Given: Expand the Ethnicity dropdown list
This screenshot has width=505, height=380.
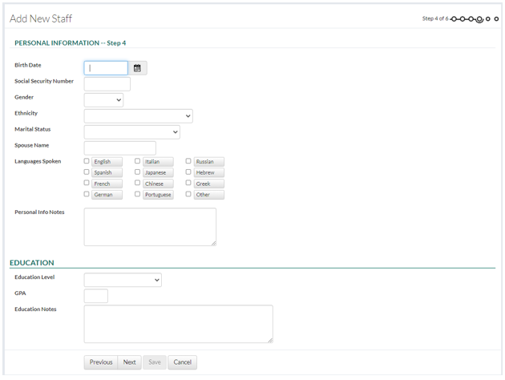Looking at the screenshot, I should click(138, 116).
